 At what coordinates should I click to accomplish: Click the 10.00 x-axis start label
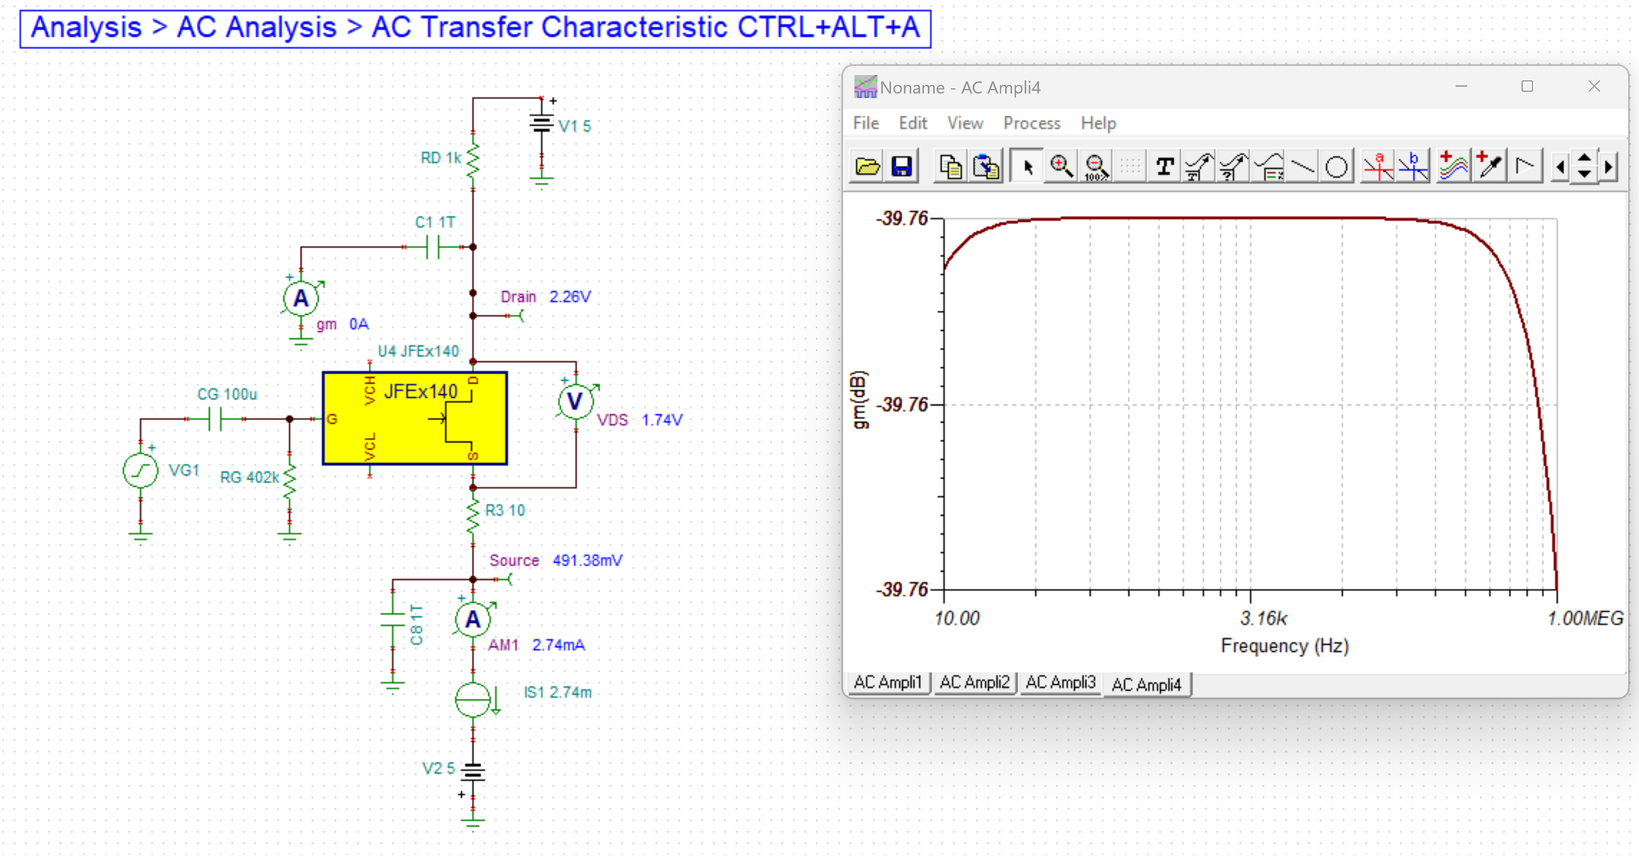(x=957, y=619)
